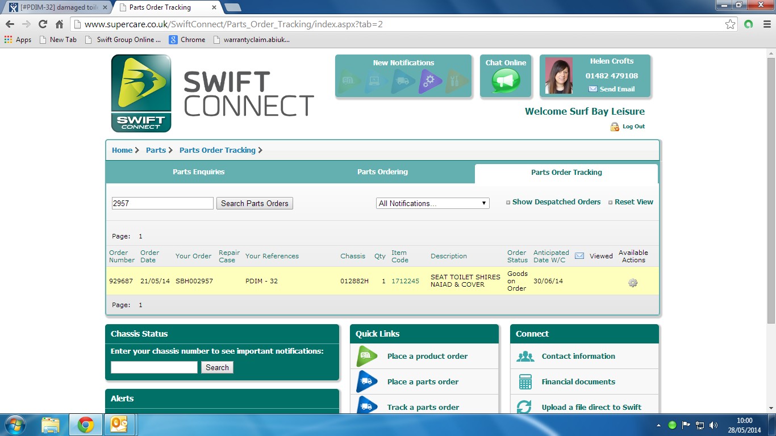
Task: Go back to the previous page
Action: pos(10,24)
